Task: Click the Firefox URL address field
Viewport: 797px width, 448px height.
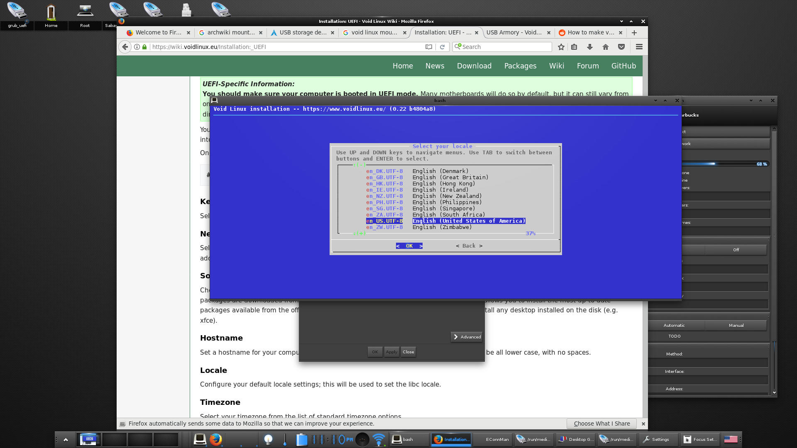Action: tap(286, 47)
